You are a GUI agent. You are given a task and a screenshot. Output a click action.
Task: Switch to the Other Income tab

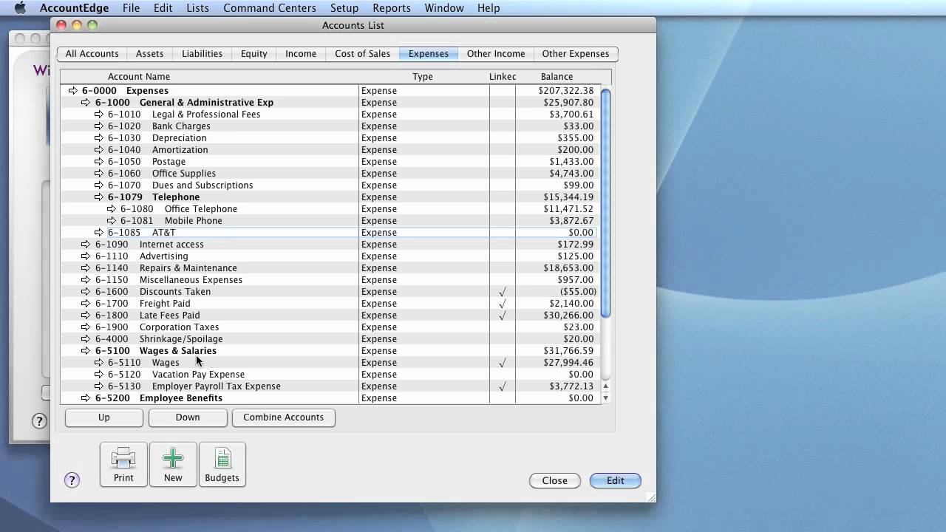pyautogui.click(x=496, y=54)
